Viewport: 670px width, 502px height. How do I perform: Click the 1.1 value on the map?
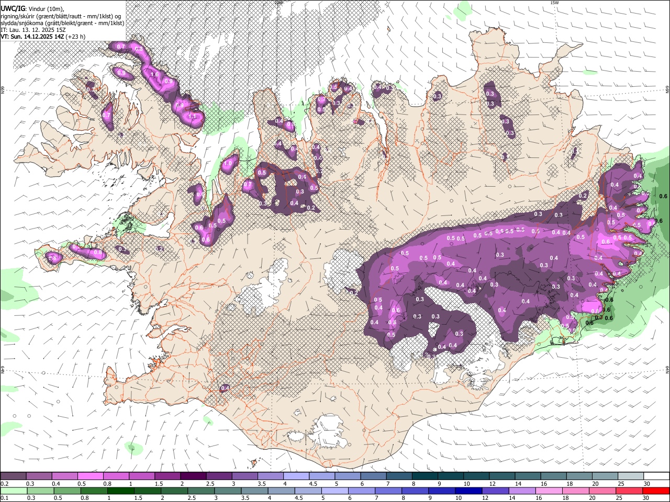click(192, 116)
